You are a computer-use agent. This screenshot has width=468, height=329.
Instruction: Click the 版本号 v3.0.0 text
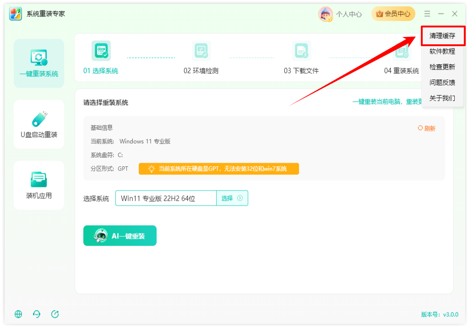440,314
